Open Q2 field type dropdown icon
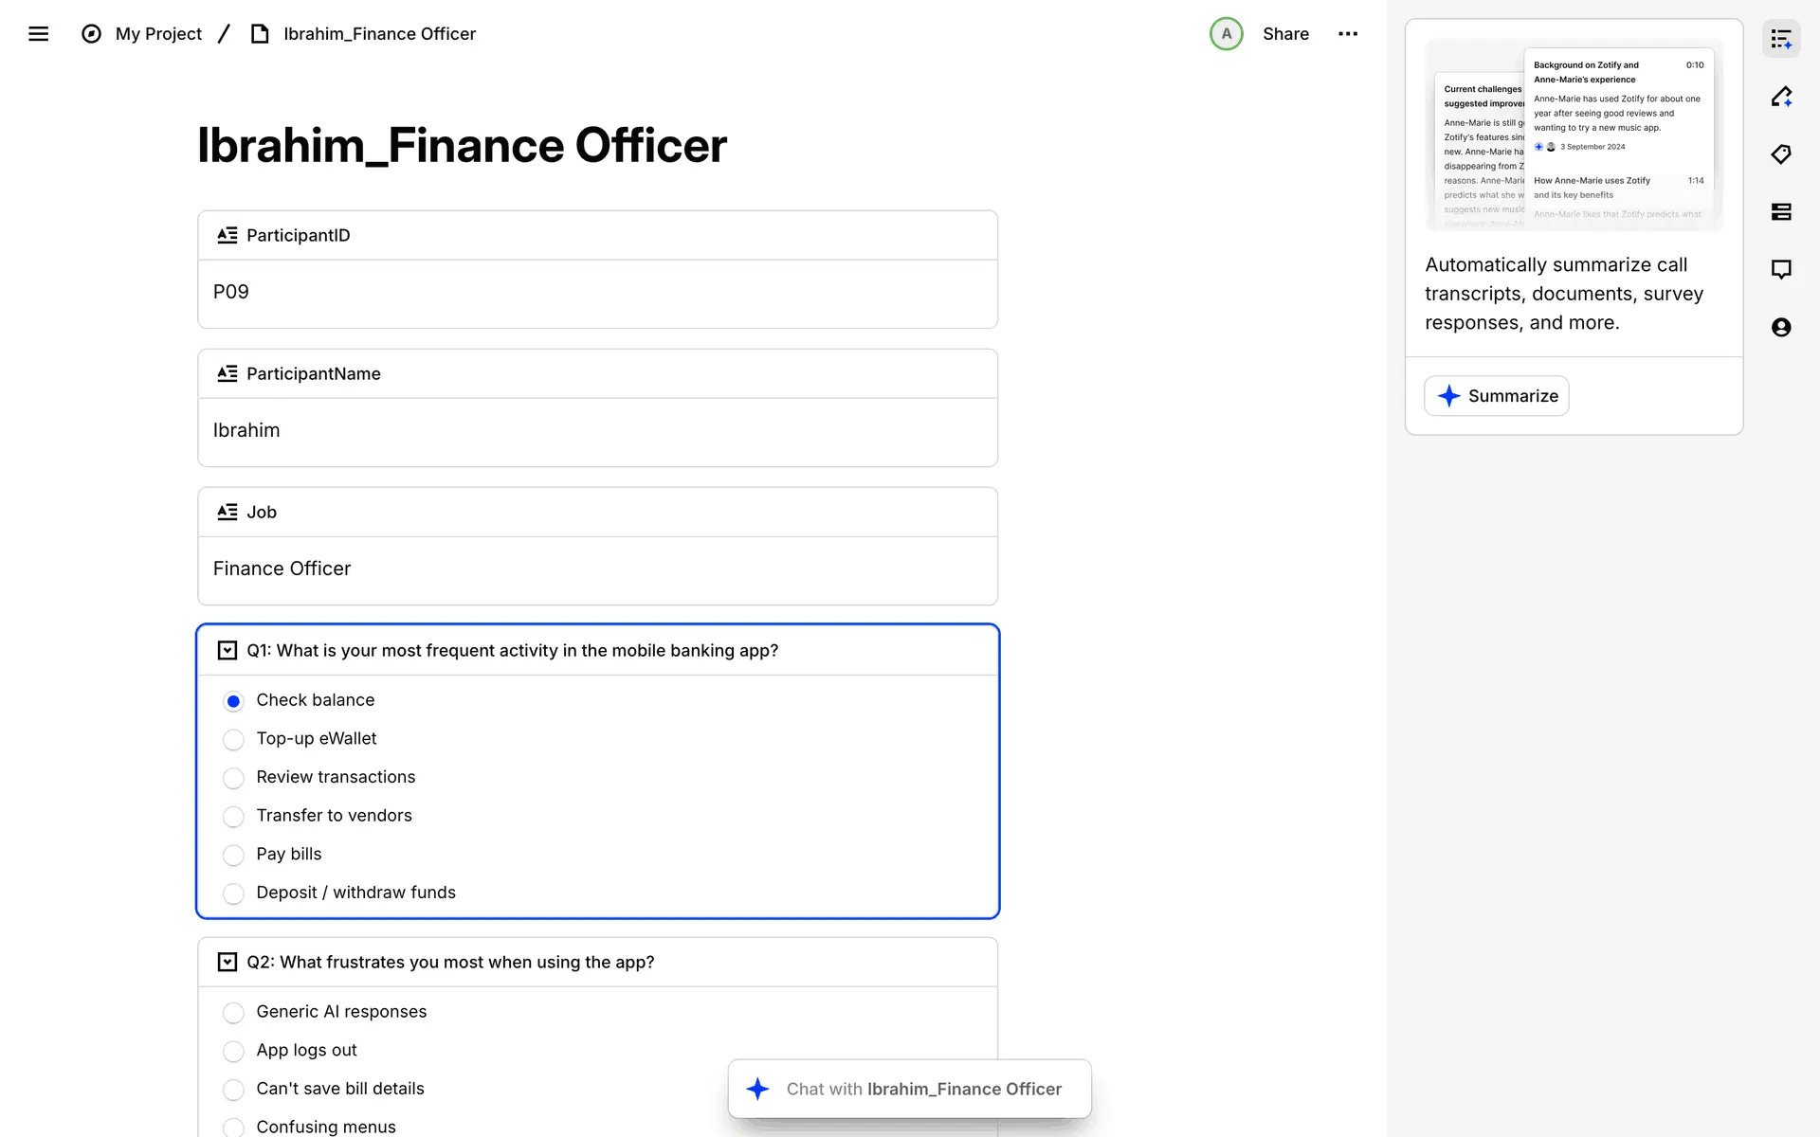Viewport: 1820px width, 1137px height. (227, 963)
